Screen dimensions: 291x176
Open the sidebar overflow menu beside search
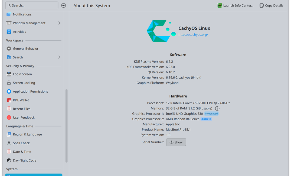click(x=63, y=5)
